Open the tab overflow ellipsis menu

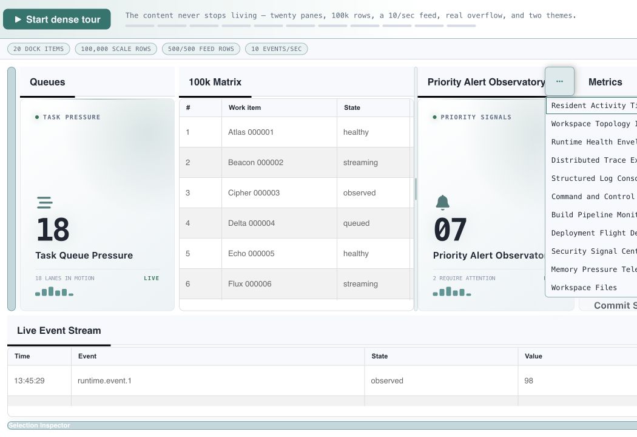coord(559,81)
